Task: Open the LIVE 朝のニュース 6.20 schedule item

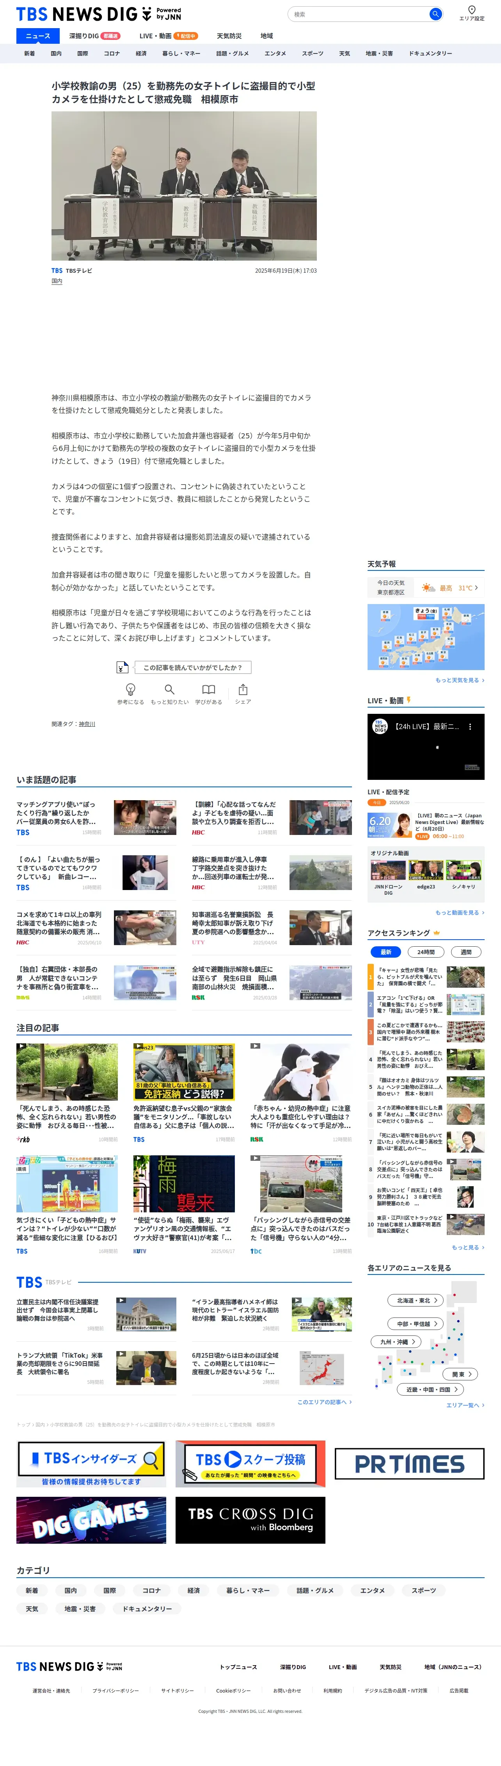Action: click(426, 826)
